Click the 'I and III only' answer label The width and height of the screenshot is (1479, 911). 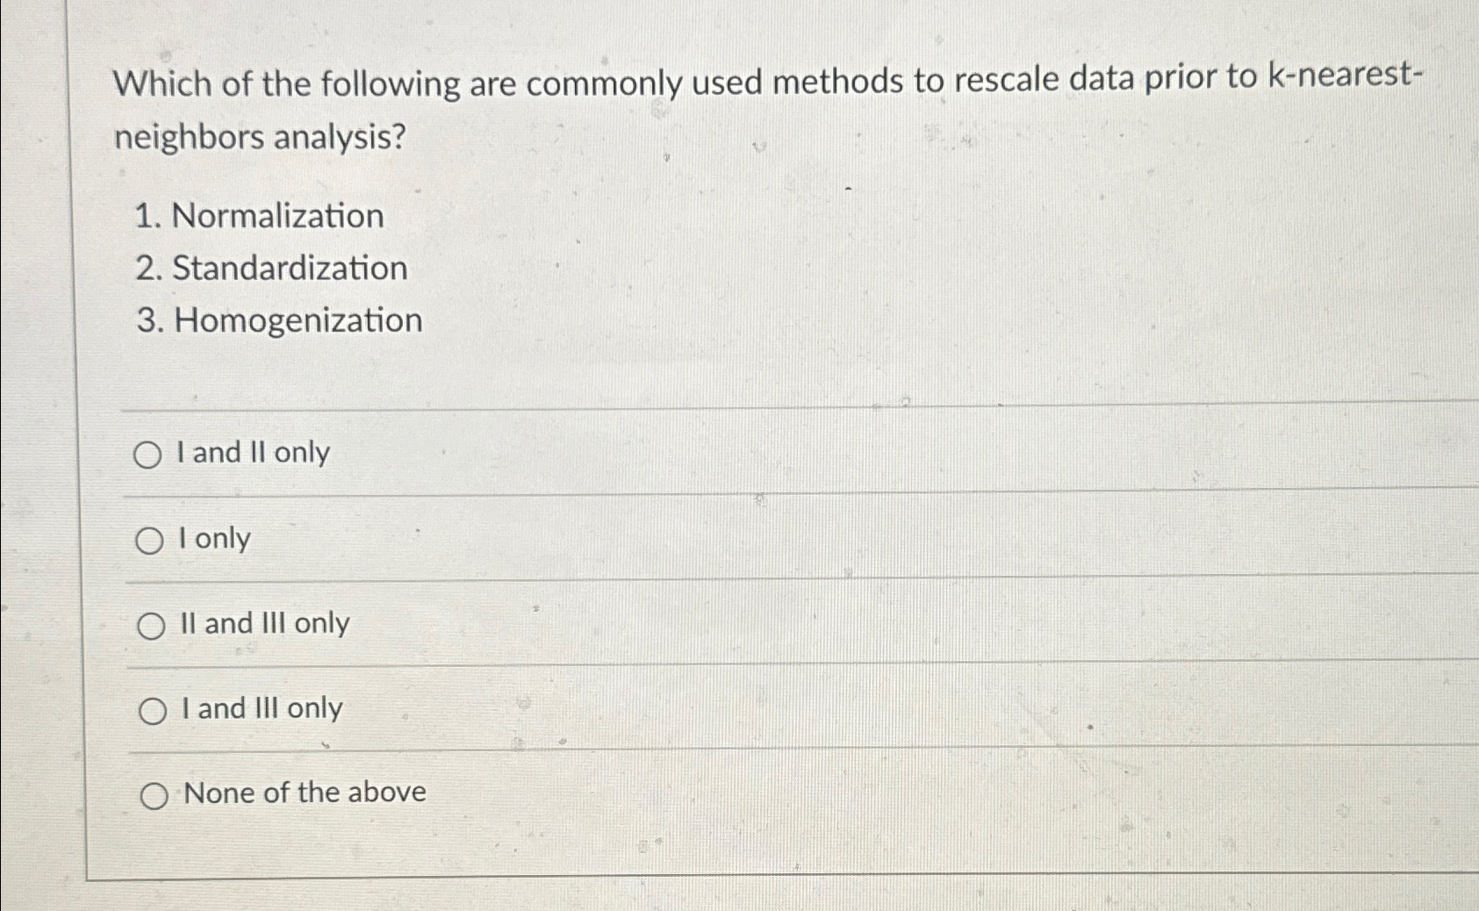[261, 709]
